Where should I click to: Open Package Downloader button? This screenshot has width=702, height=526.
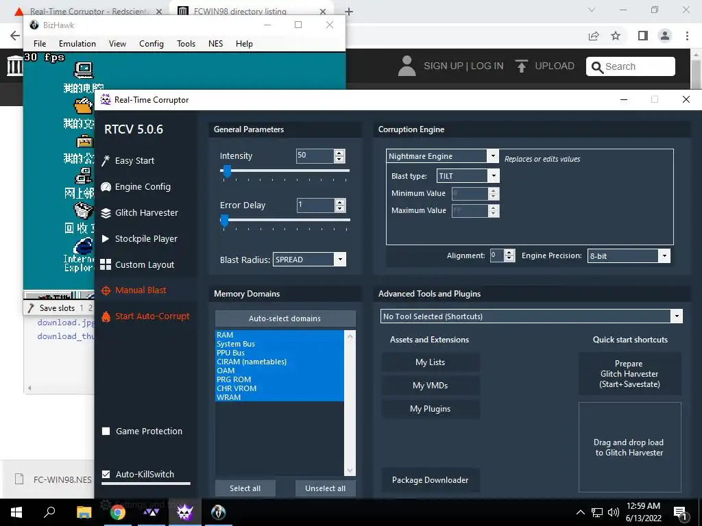click(x=431, y=480)
